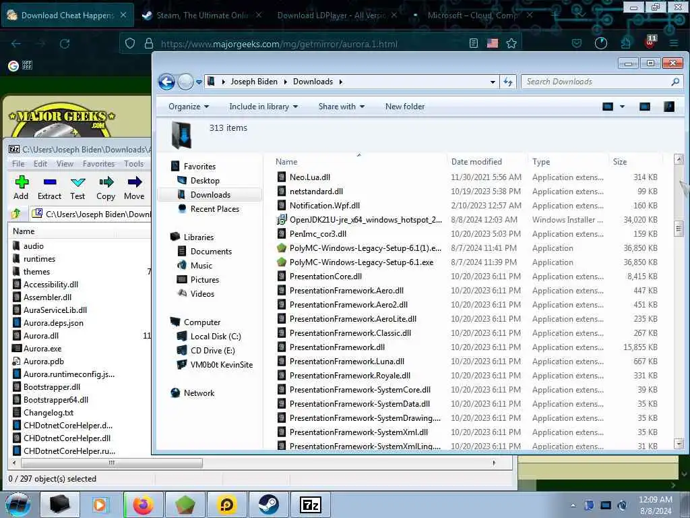
Task: Open the Firefox hamburger menu
Action: 673,43
